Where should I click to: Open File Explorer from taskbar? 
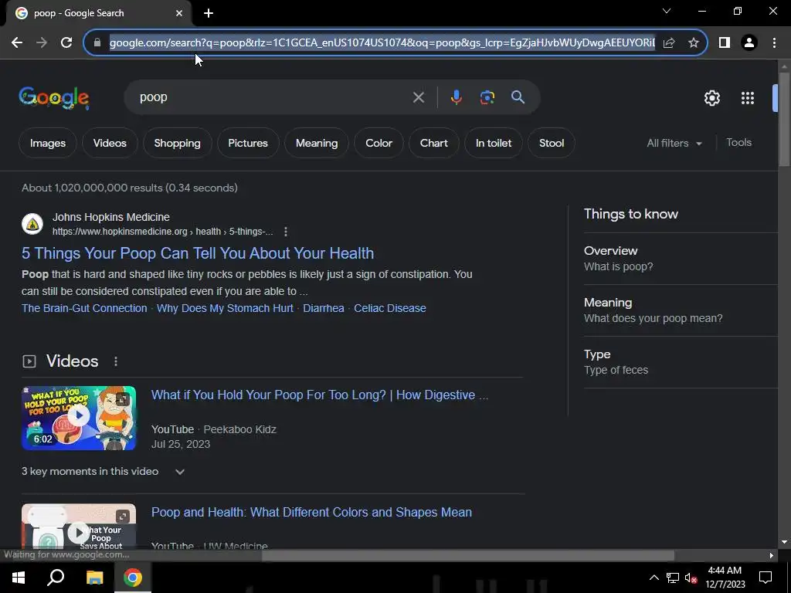(94, 578)
